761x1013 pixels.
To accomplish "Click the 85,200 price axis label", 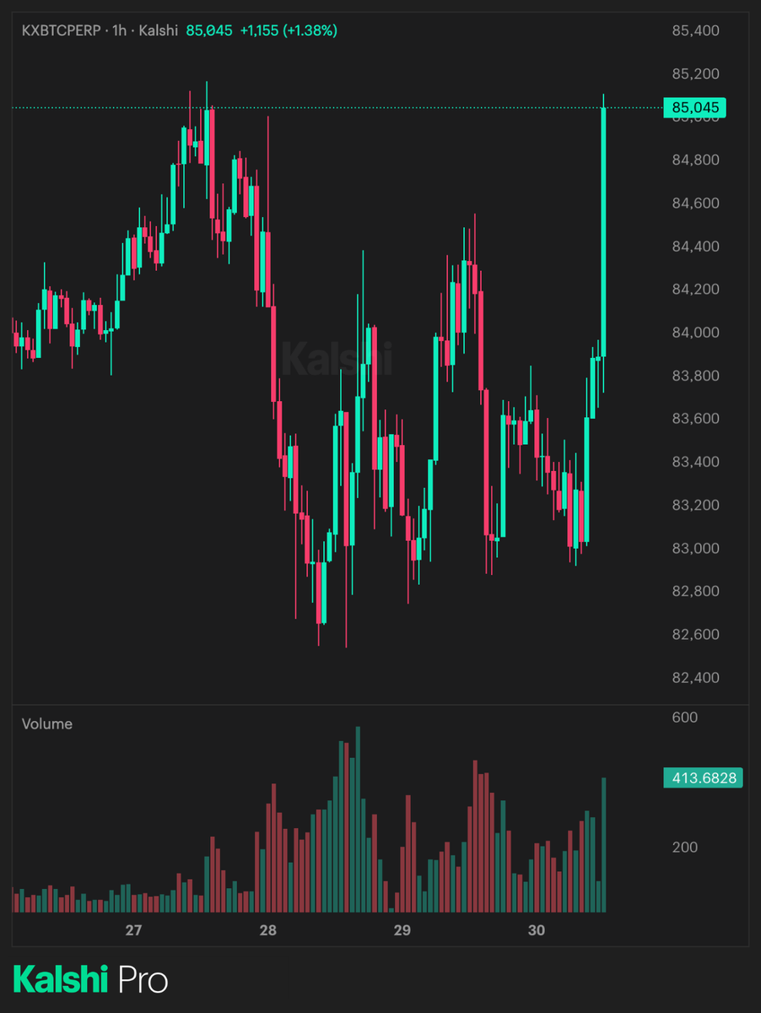I will 696,73.
